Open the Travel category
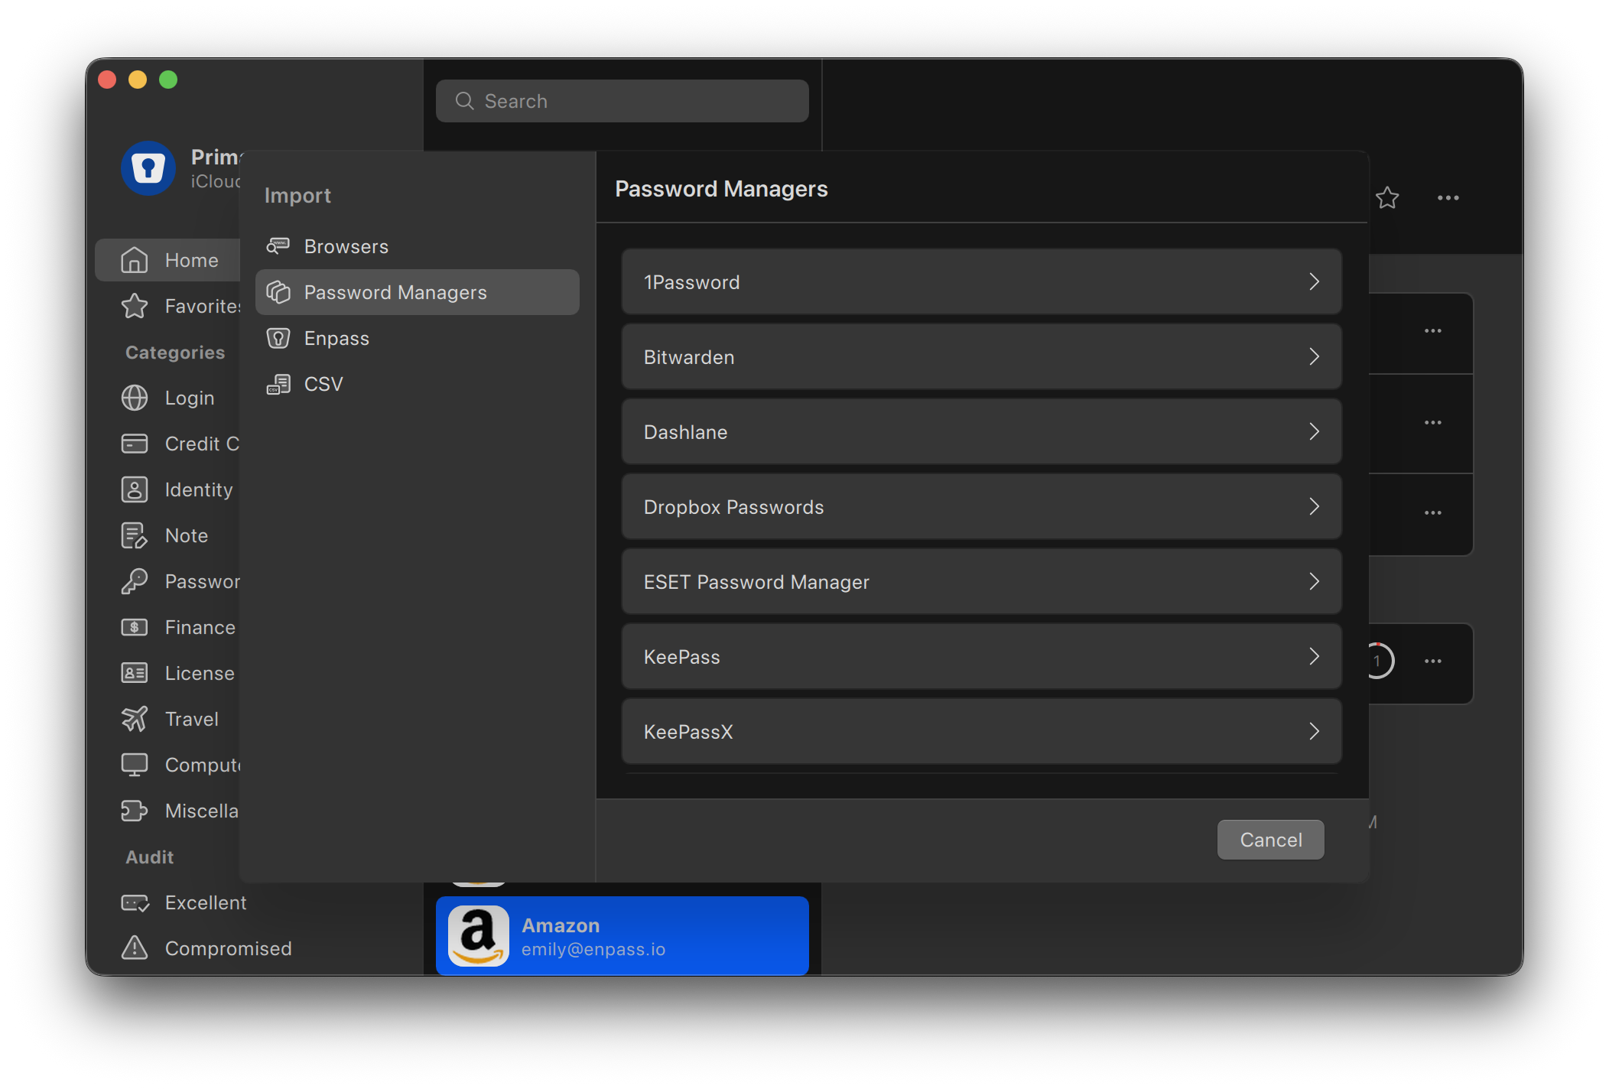 (168, 719)
